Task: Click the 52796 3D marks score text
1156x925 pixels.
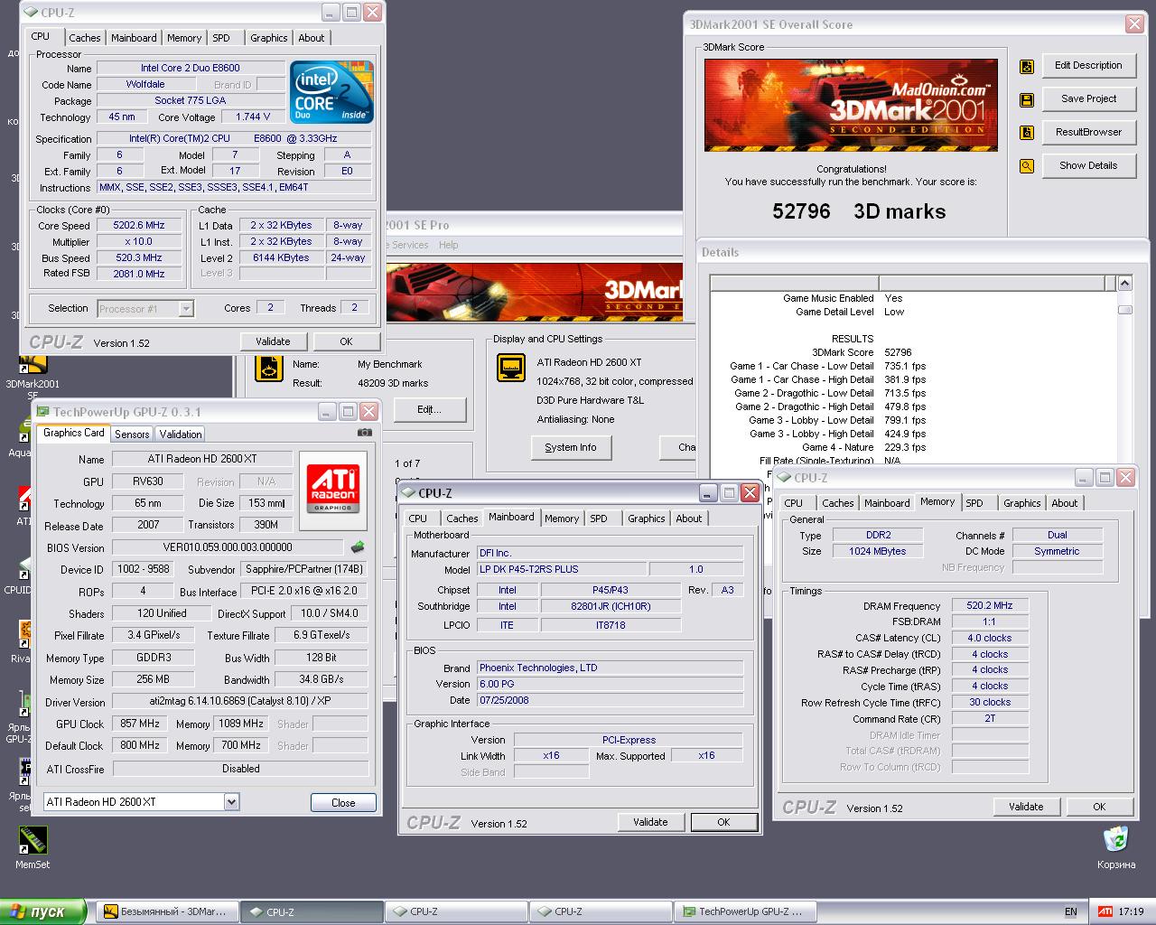Action: tap(858, 211)
